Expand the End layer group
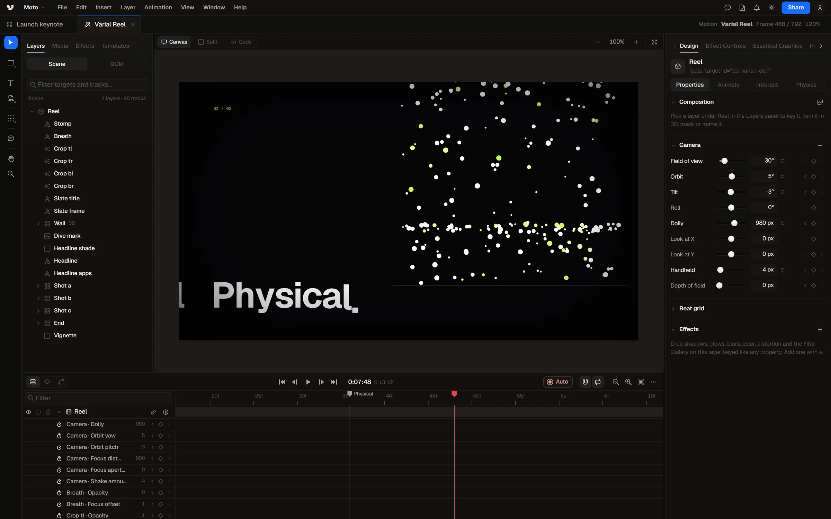Viewport: 831px width, 519px height. pos(38,323)
